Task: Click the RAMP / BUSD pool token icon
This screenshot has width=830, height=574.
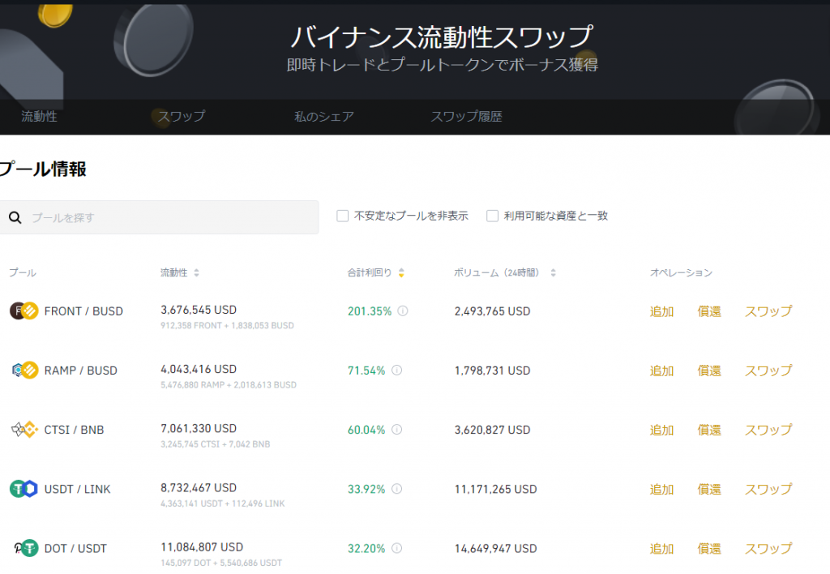Action: pyautogui.click(x=25, y=371)
